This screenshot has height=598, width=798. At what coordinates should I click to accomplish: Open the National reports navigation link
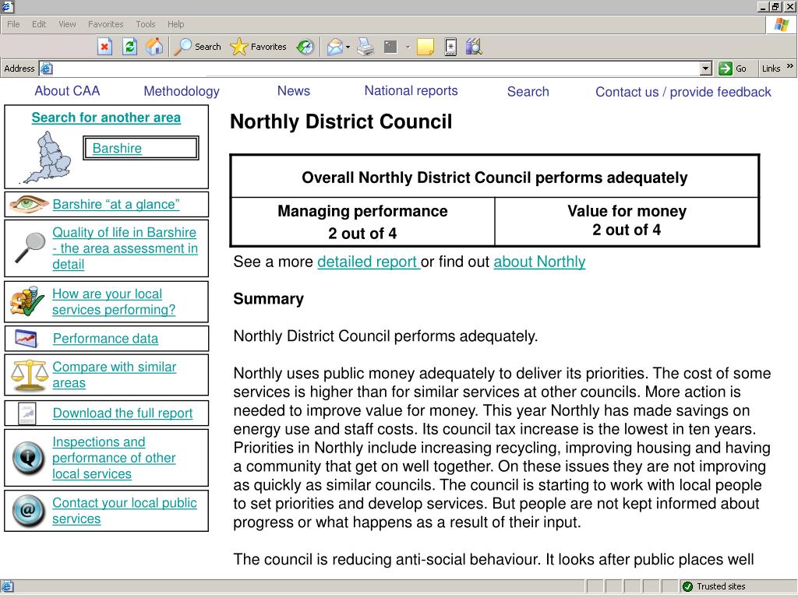[x=411, y=91]
